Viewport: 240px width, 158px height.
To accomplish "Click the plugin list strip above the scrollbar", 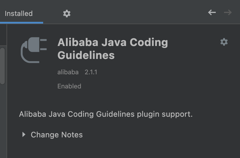I will [x=3, y=35].
